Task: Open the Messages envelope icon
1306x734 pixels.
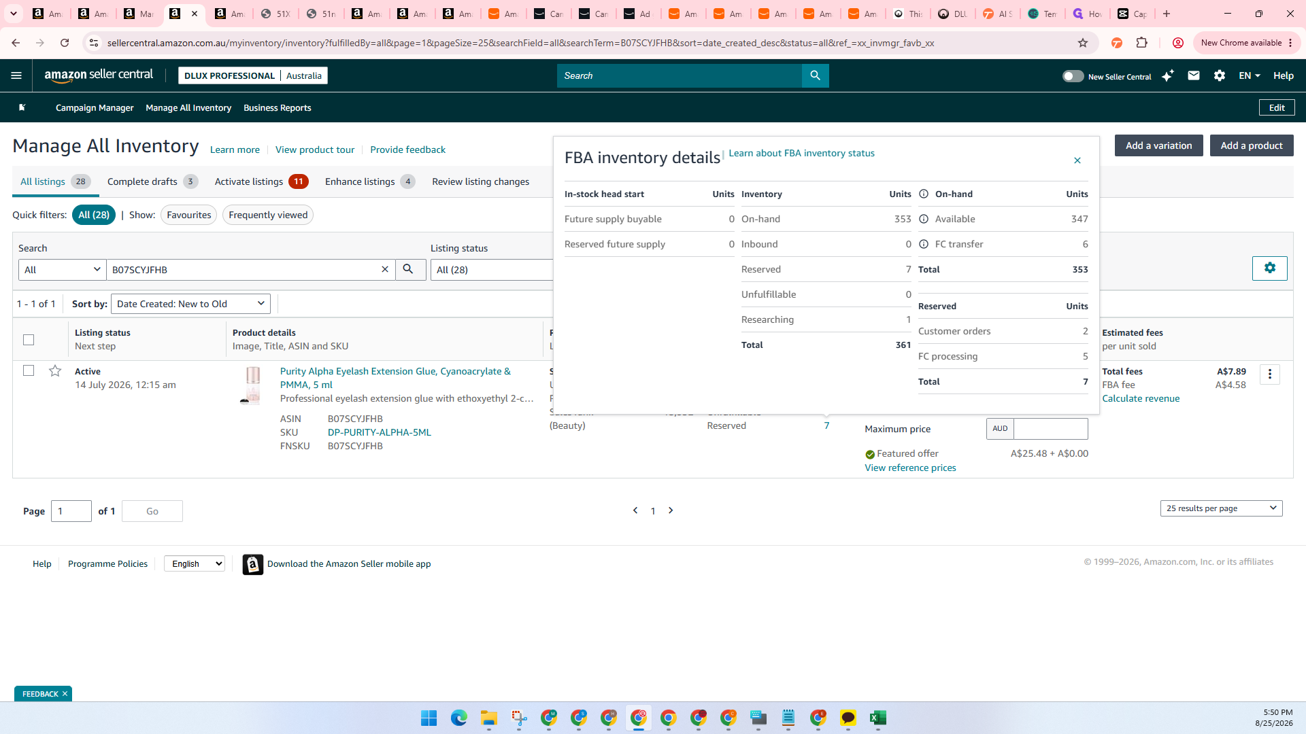Action: (1194, 75)
